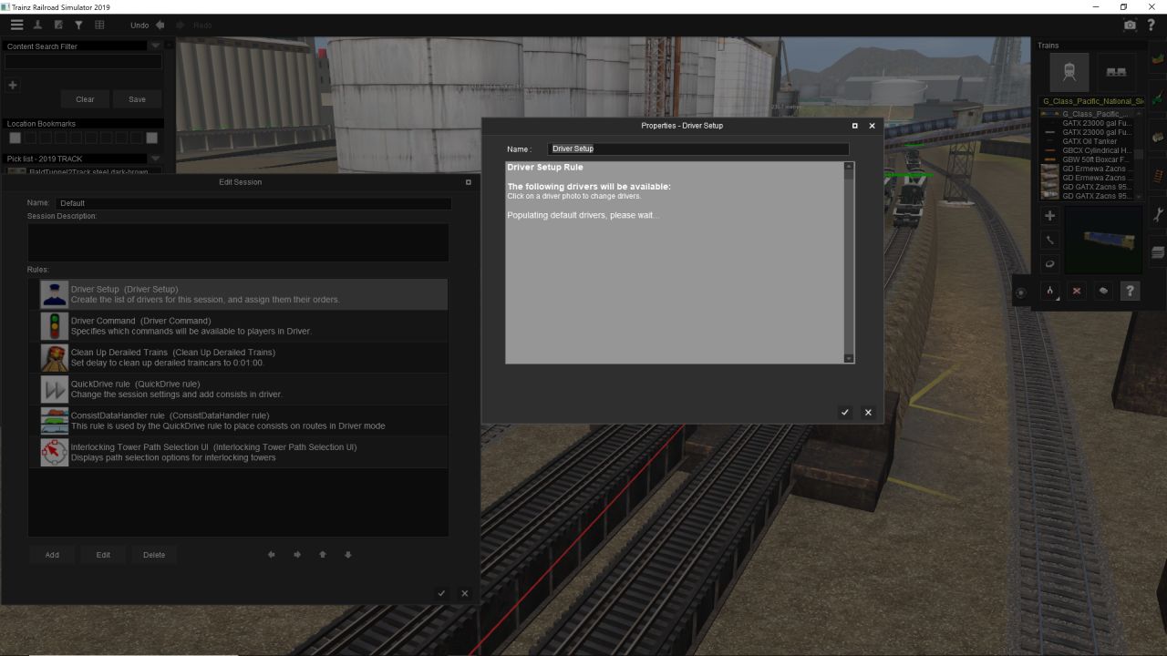This screenshot has height=656, width=1167.
Task: Open the Topology tab on right edge
Action: 1158,59
